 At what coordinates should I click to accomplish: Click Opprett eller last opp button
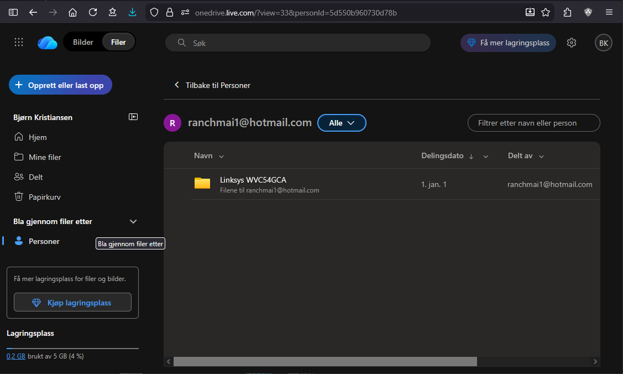tap(60, 85)
